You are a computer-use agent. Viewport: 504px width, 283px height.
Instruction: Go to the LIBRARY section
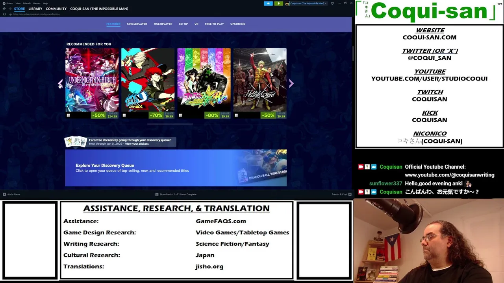pyautogui.click(x=35, y=9)
